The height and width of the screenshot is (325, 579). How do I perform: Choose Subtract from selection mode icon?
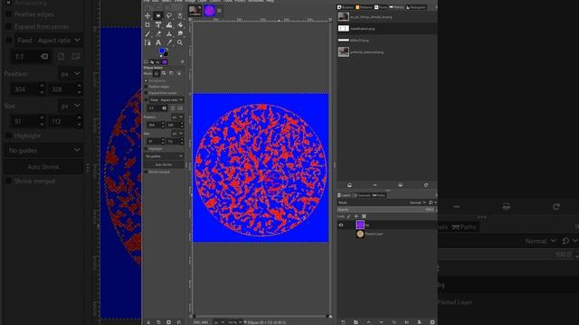(x=171, y=74)
